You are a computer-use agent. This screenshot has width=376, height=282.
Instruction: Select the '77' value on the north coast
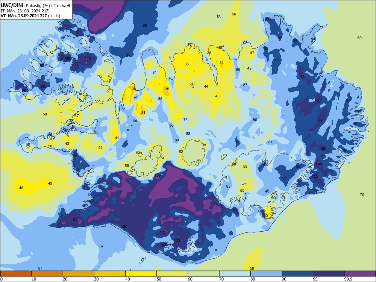click(x=190, y=45)
